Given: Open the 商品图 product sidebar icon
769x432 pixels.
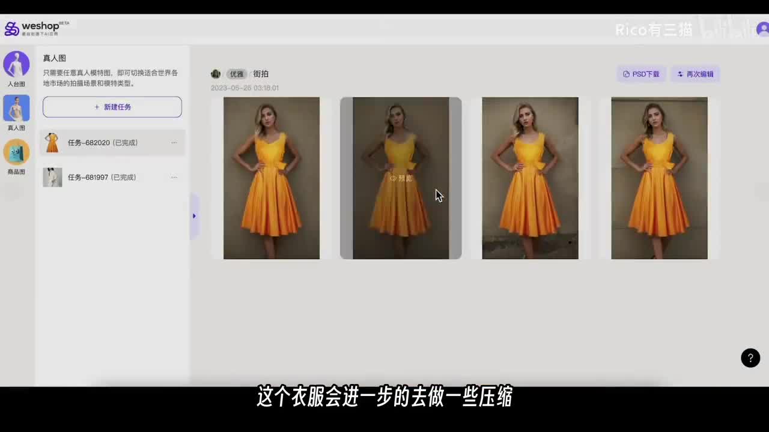Looking at the screenshot, I should [x=16, y=152].
